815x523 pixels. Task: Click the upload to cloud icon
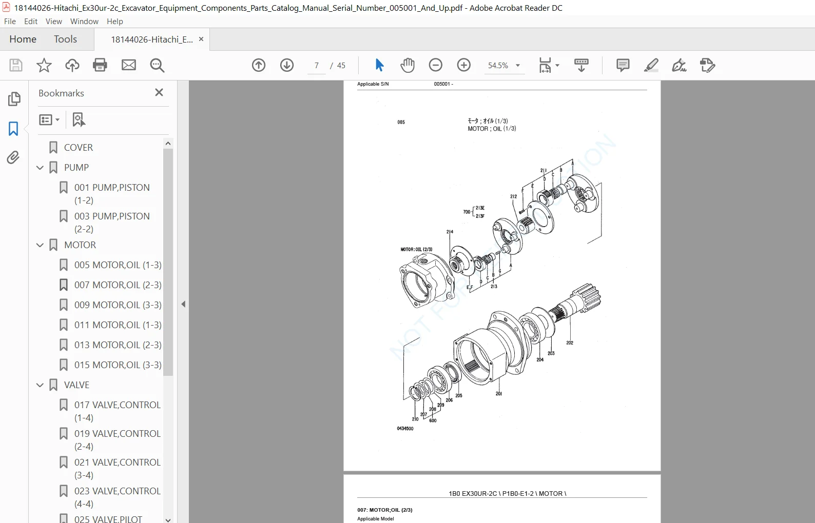coord(72,65)
